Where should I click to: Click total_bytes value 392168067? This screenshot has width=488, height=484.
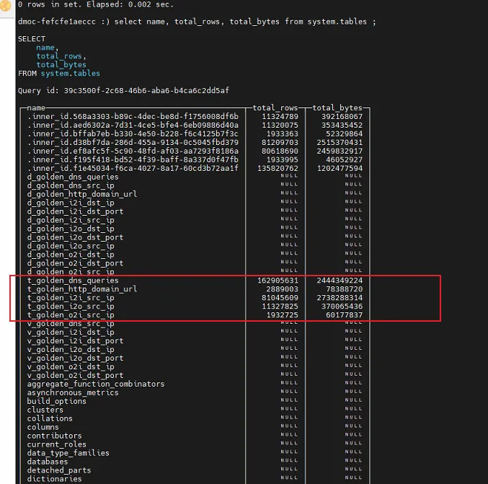(342, 116)
